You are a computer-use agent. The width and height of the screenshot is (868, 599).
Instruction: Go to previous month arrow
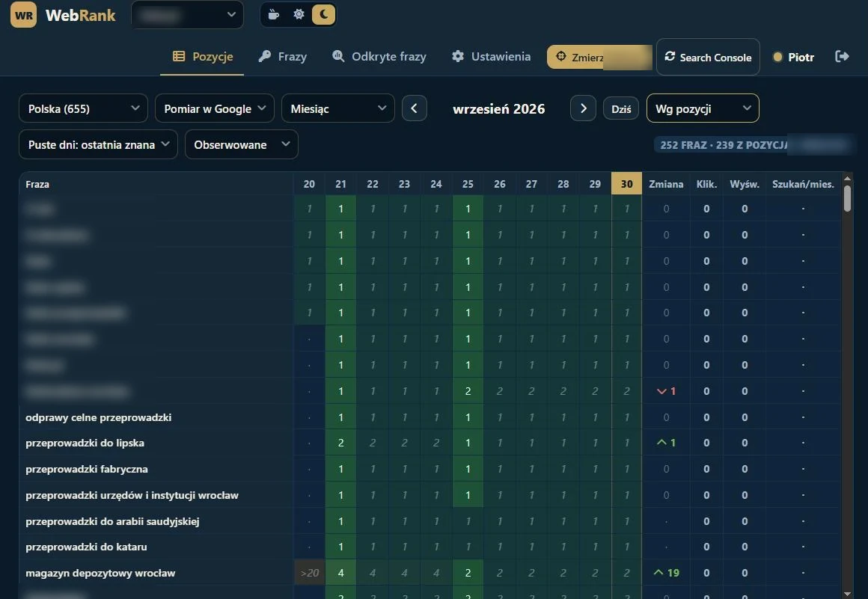point(415,108)
